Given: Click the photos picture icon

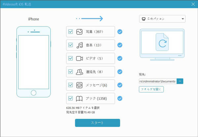Looking at the screenshot, I should [x=79, y=32].
